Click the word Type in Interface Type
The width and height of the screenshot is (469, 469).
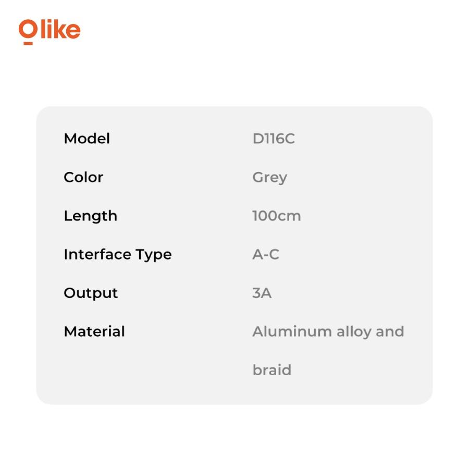(154, 255)
